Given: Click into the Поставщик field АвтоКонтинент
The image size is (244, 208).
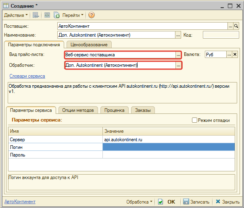Looking at the screenshot, I should [142, 26].
